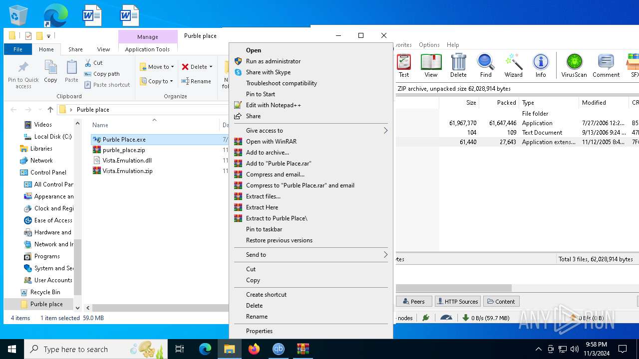Viewport: 639px width, 359px height.
Task: Open the Firefox taskbar icon
Action: click(254, 349)
